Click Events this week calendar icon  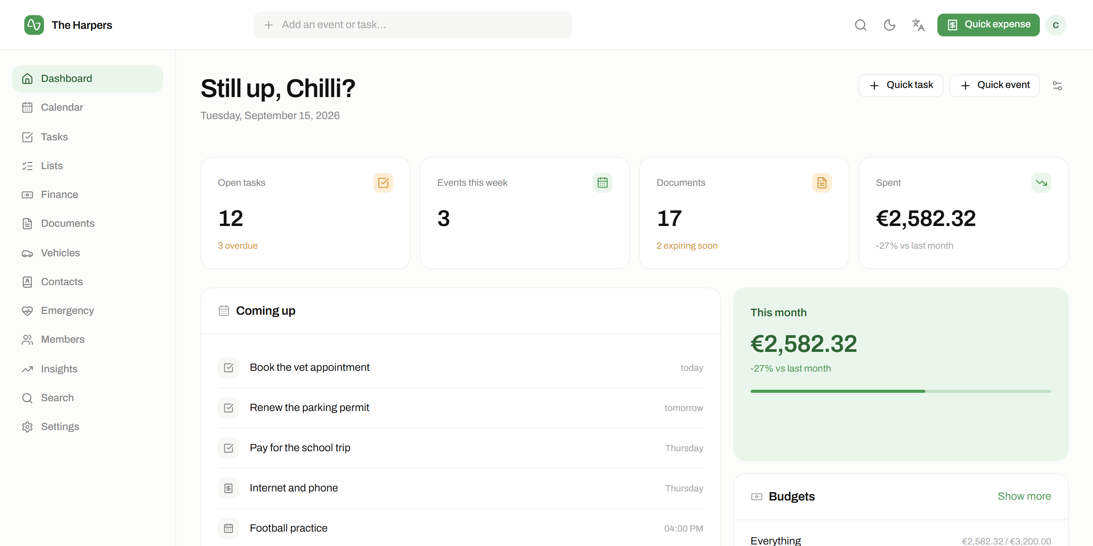[603, 183]
